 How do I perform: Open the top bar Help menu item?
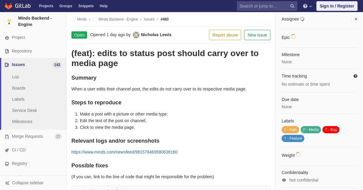[x=104, y=6]
